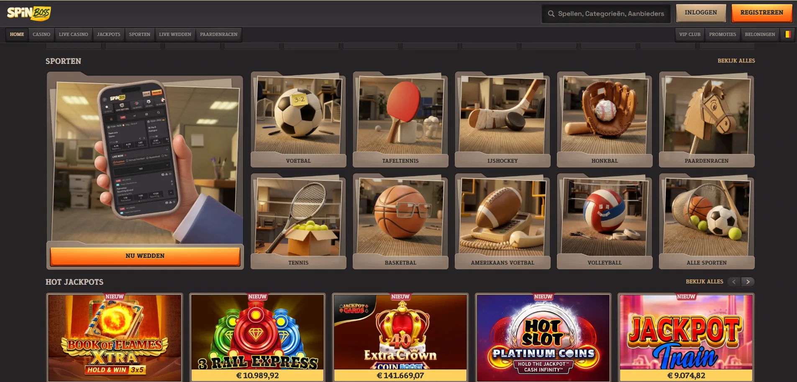
Task: Open the CASINO menu item
Action: click(41, 34)
